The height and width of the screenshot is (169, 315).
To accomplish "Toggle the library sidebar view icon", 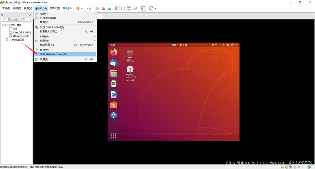I will point(117,8).
